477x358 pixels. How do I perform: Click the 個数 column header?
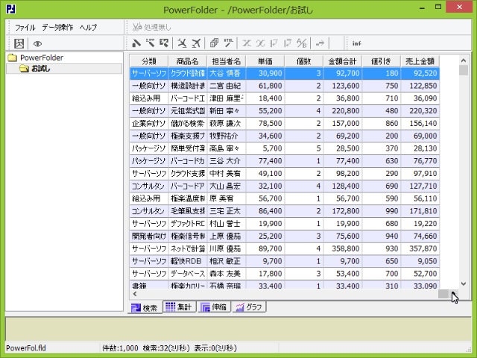pyautogui.click(x=303, y=61)
